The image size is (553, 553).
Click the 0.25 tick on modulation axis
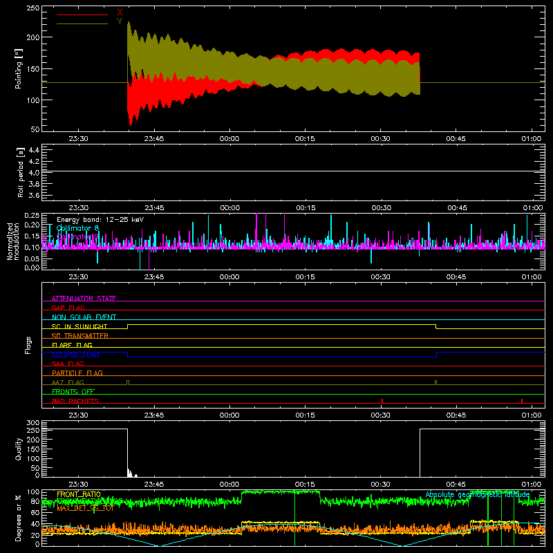tap(32, 216)
